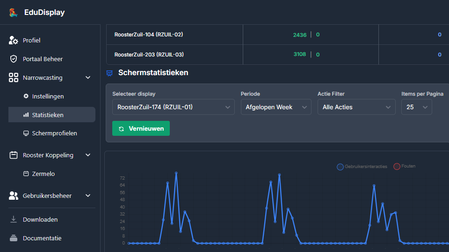Collapse the Gebruikersbeheer chevron
The image size is (449, 252).
(88, 196)
